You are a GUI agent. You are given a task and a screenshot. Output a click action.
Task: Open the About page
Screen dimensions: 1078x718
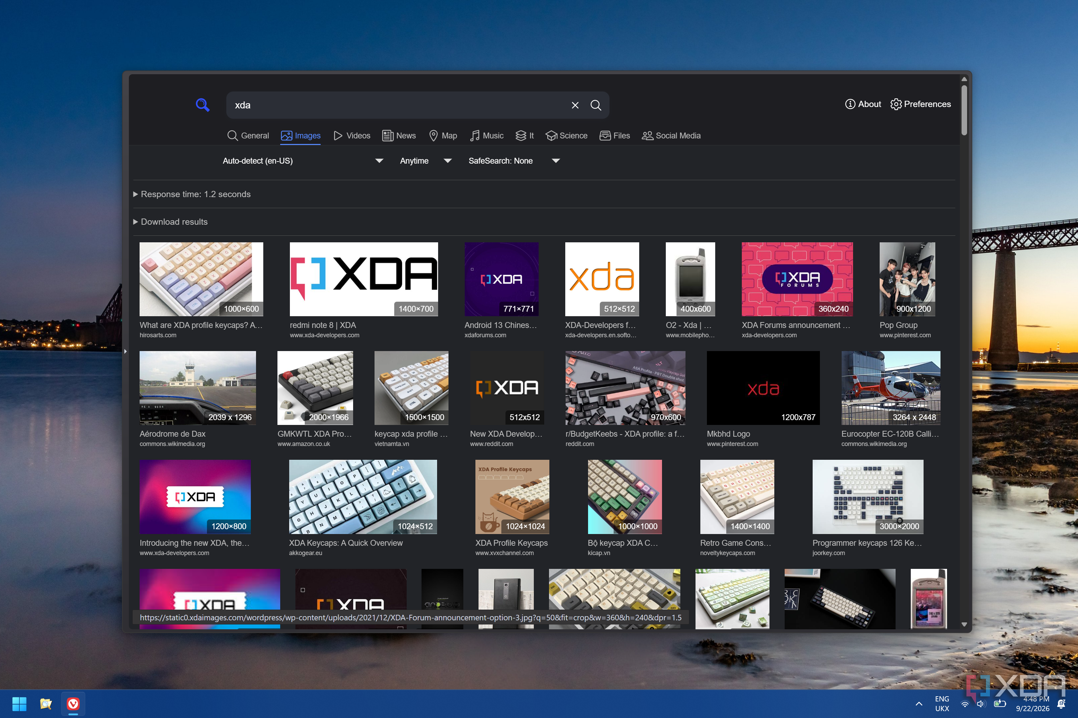pyautogui.click(x=863, y=104)
